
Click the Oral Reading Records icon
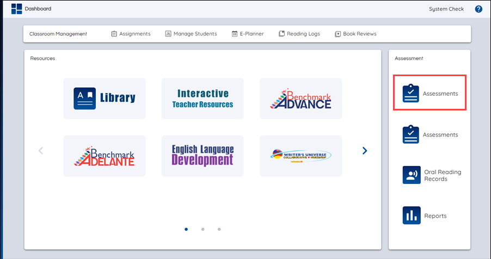pos(412,175)
